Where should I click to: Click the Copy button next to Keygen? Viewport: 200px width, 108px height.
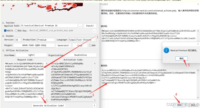tap(80, 45)
